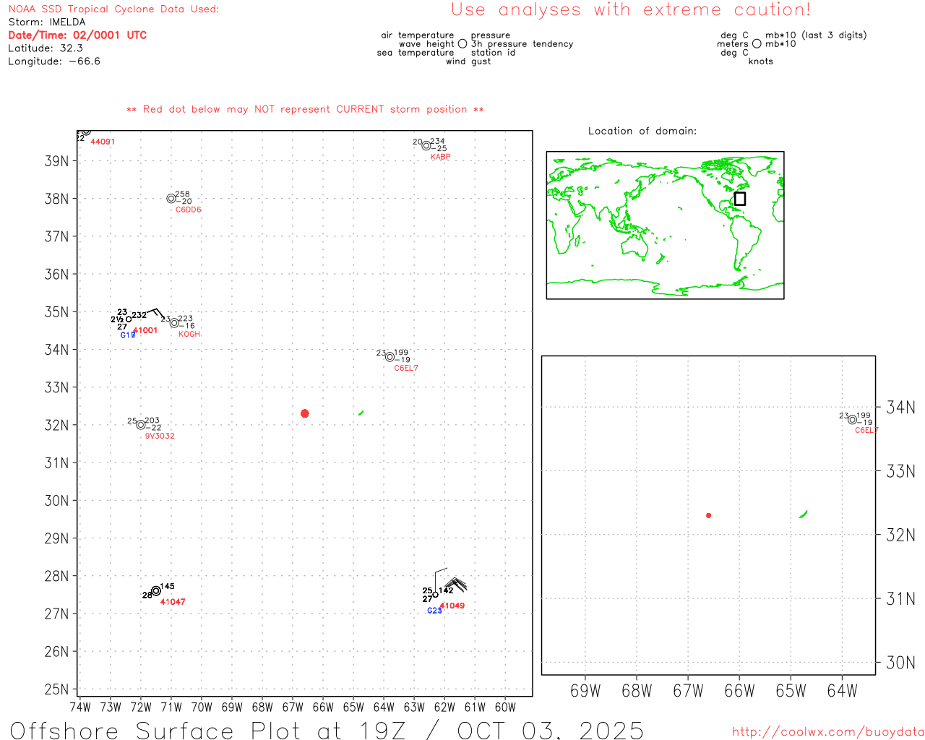Click the red '44091' buoy label
This screenshot has width=925, height=740.
click(x=103, y=142)
